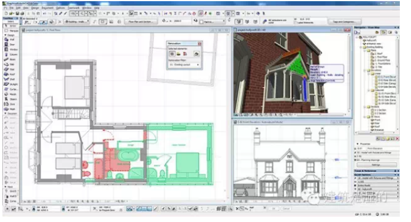Choose the Door tool
The height and width of the screenshot is (222, 411).
11,45
